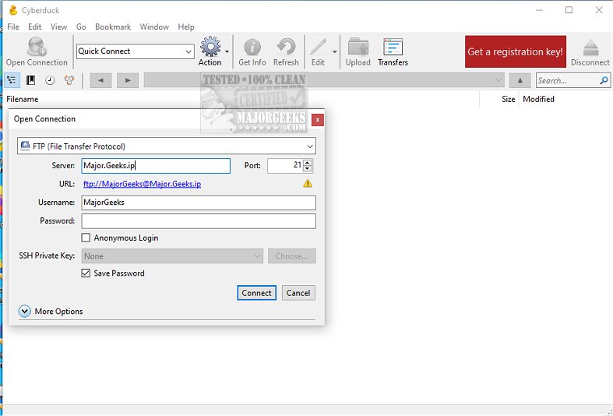613x416 pixels.
Task: Increase the Port number with up stepper
Action: coord(308,163)
